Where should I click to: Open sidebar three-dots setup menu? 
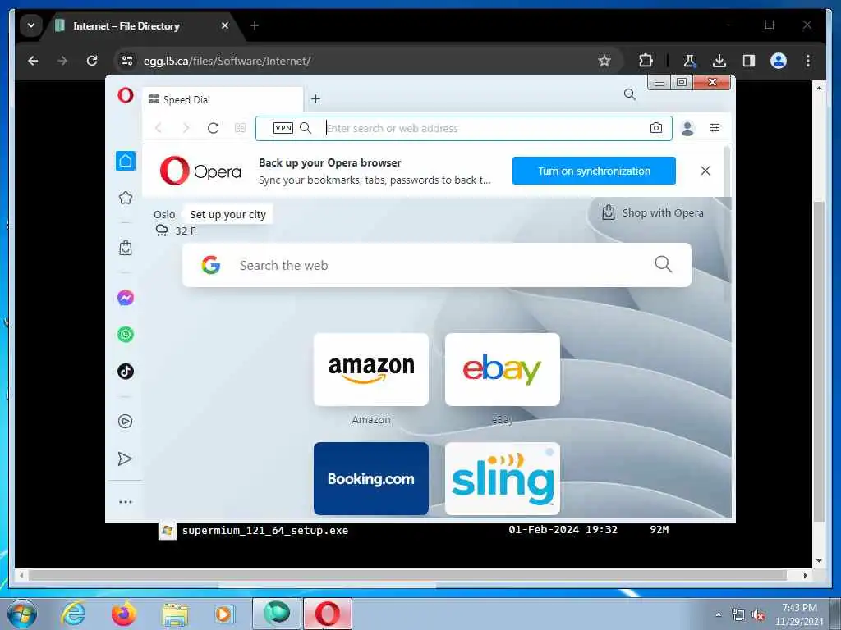126,502
